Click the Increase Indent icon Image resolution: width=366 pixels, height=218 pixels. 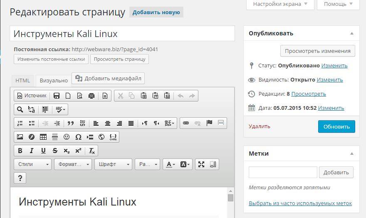[x=57, y=123]
